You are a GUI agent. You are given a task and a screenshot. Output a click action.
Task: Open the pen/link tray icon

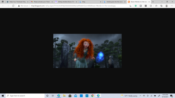[x=159, y=96]
